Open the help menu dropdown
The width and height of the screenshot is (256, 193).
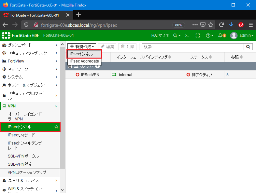(209, 35)
